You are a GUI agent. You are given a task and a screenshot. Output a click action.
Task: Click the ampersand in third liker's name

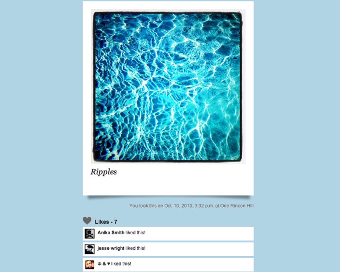[104, 263]
